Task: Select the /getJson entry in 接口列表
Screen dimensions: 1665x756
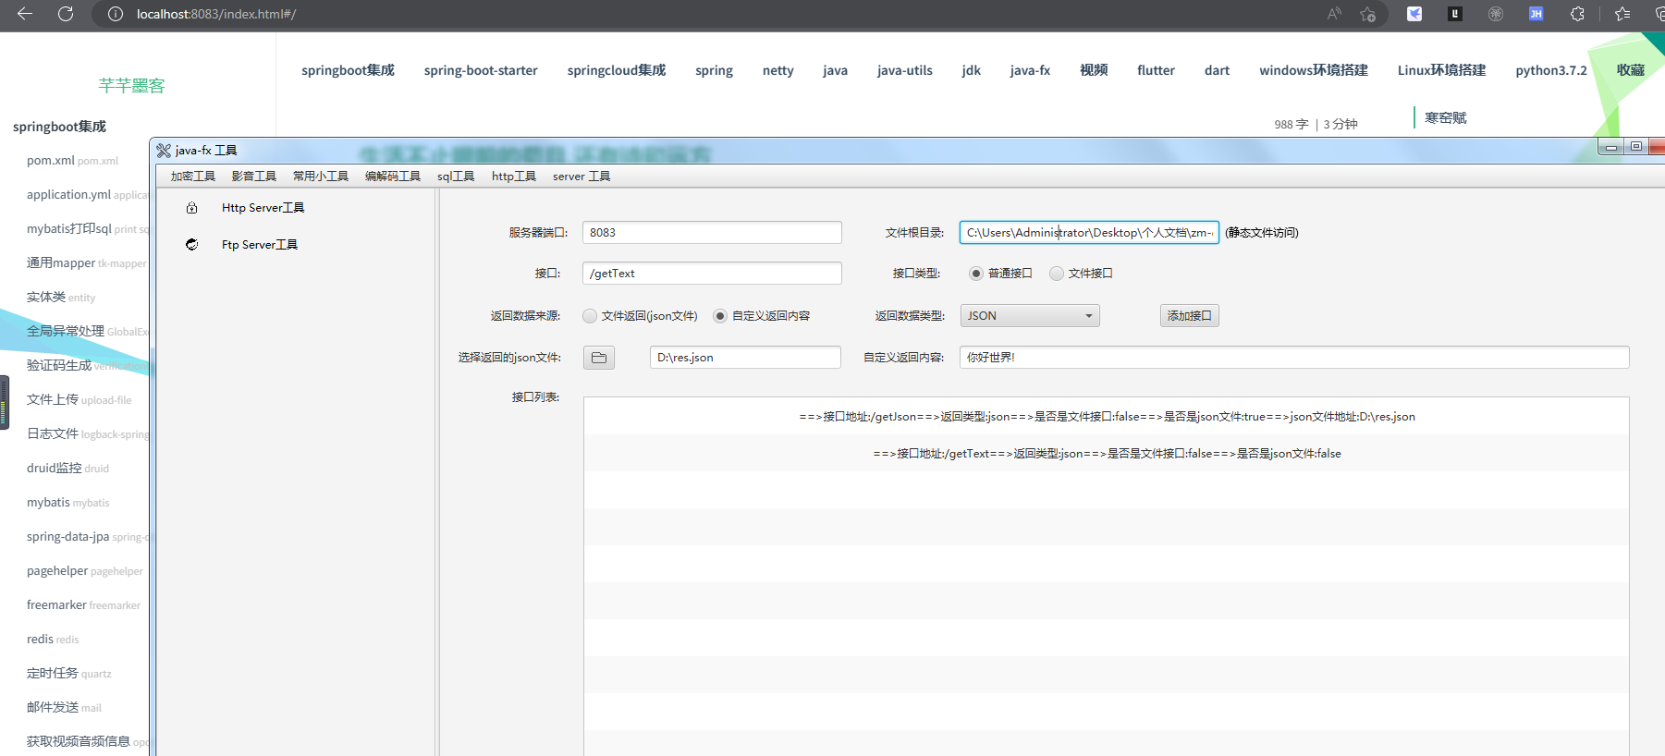Action: click(1106, 417)
